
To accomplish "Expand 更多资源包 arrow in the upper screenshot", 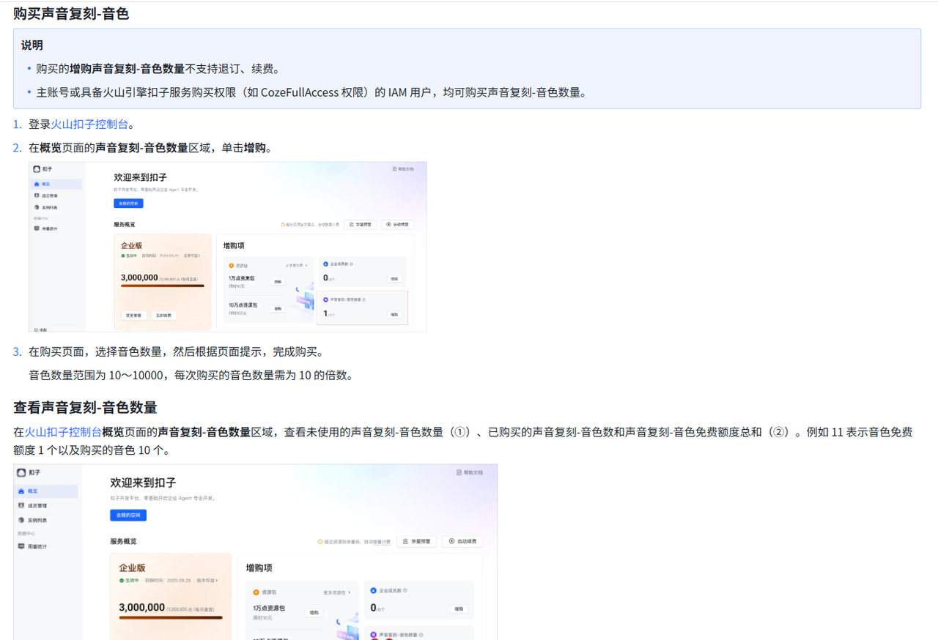I will 306,266.
